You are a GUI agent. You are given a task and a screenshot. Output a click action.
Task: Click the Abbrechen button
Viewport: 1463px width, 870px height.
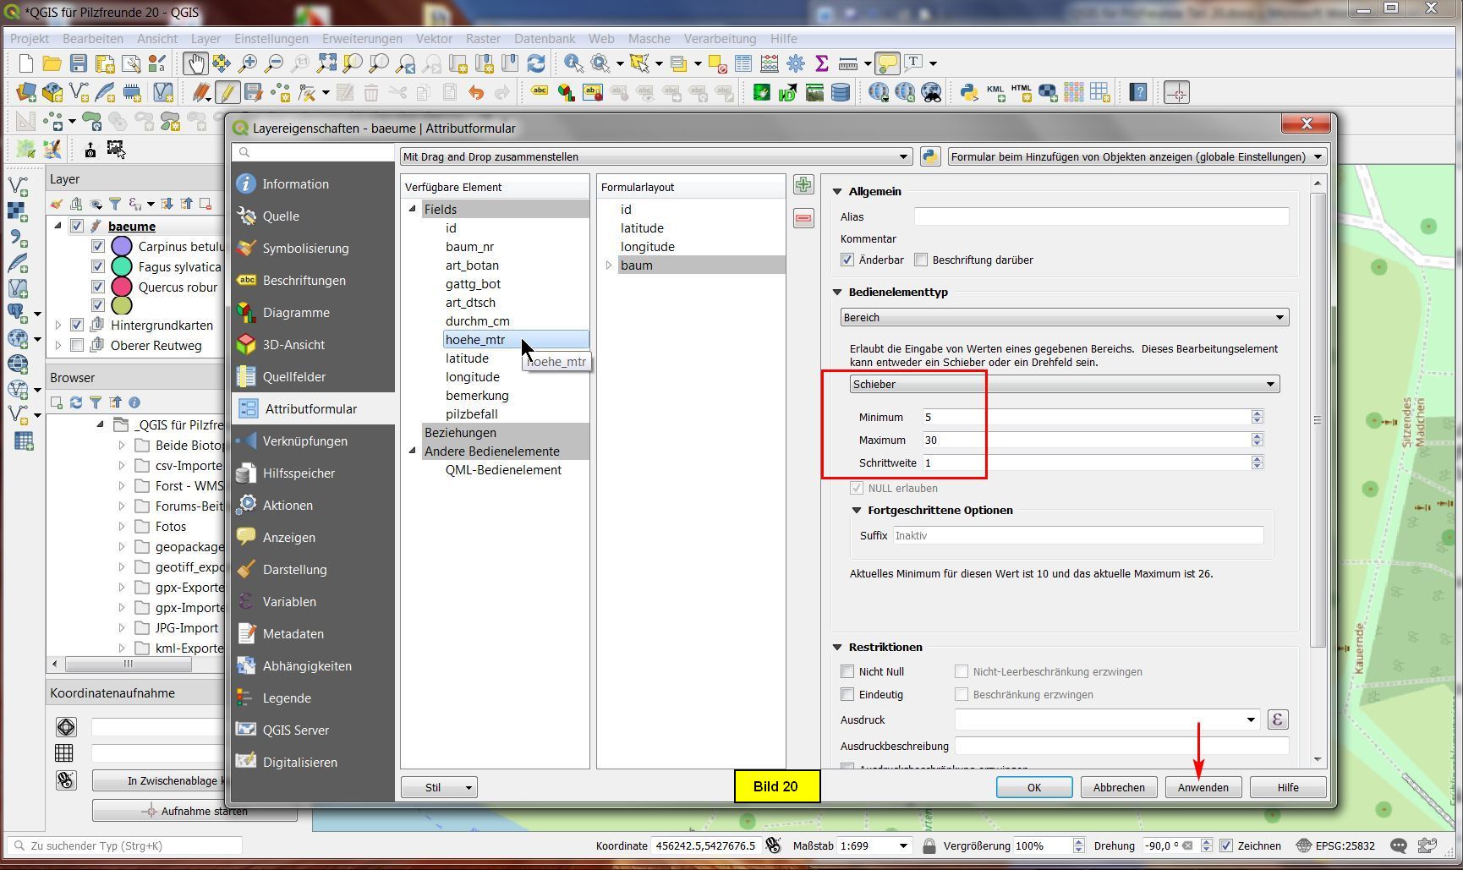tap(1118, 787)
